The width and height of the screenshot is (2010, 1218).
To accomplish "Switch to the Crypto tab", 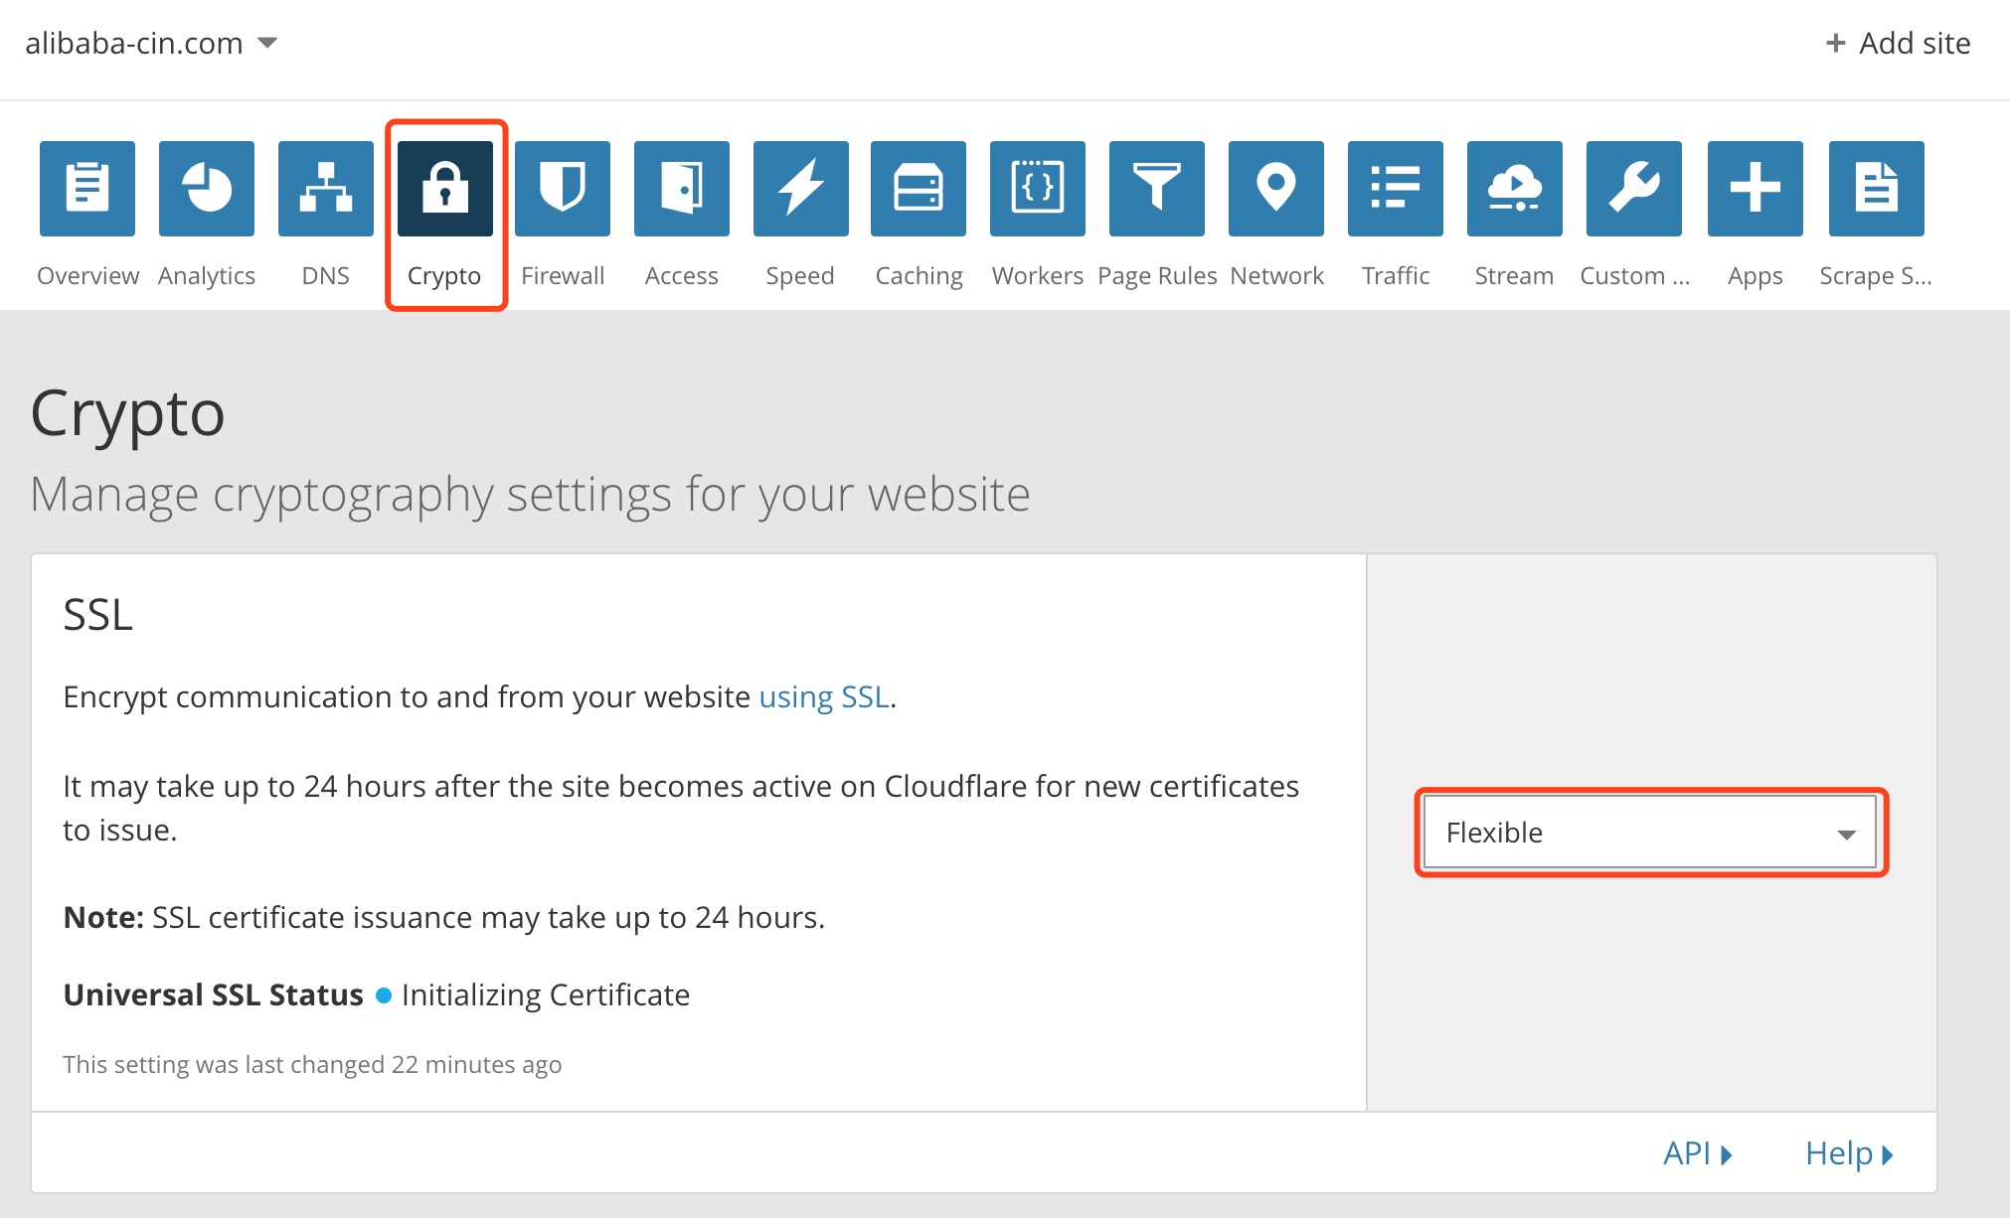I will pyautogui.click(x=444, y=188).
